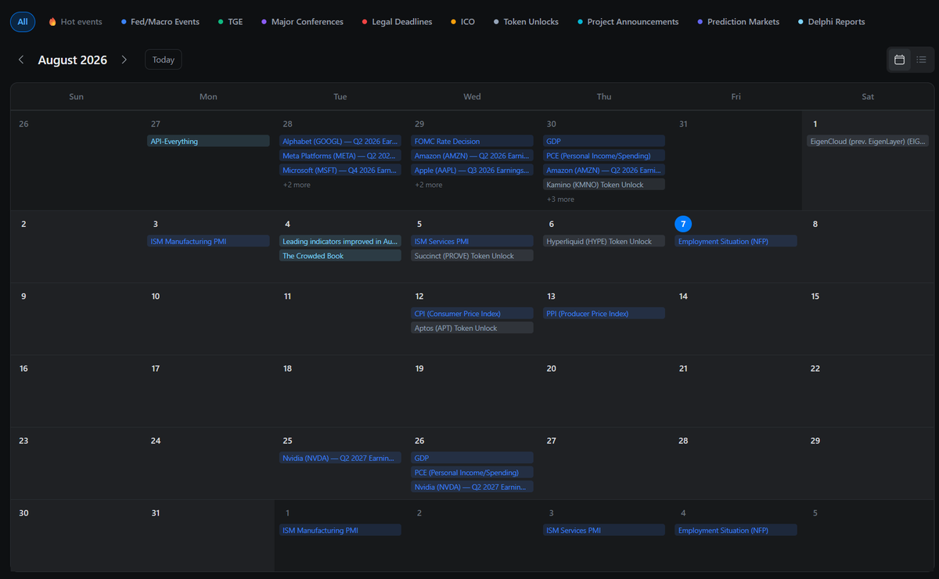
Task: Open Amazon (AMZN) event on Wednesday 29
Action: 472,156
